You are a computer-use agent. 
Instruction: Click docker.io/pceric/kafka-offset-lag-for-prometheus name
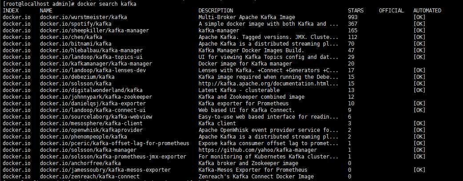pos(115,143)
